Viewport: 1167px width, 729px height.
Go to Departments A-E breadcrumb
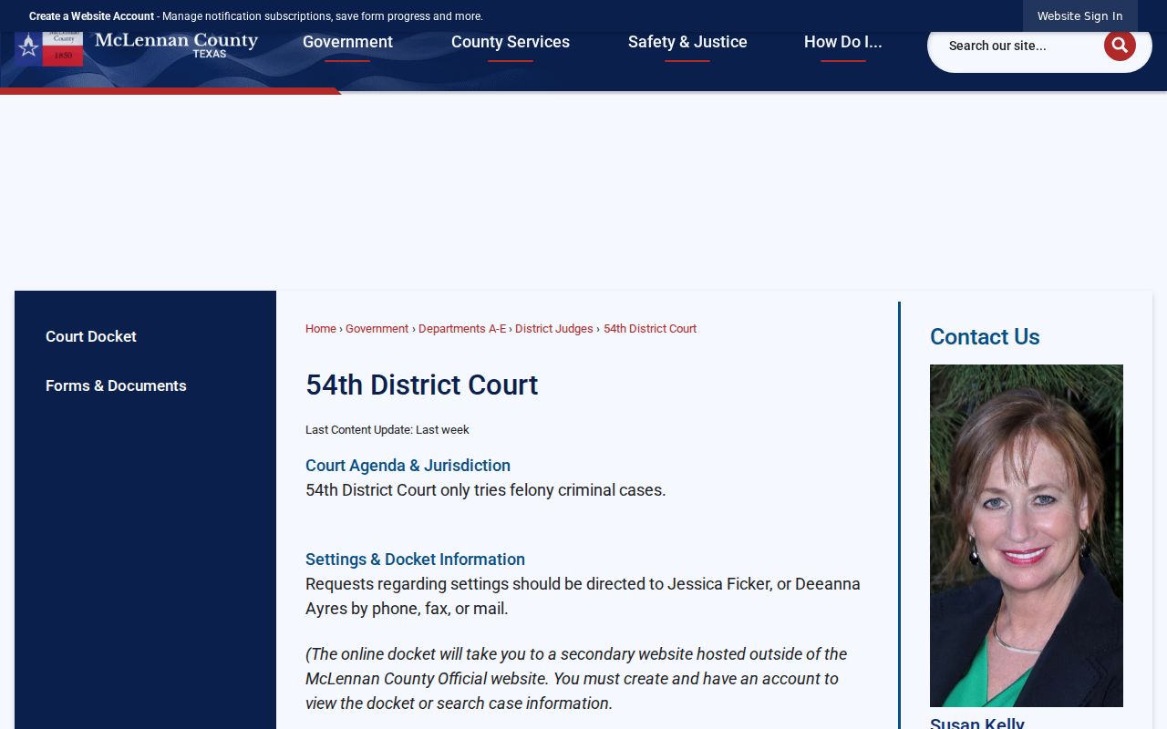[462, 329]
